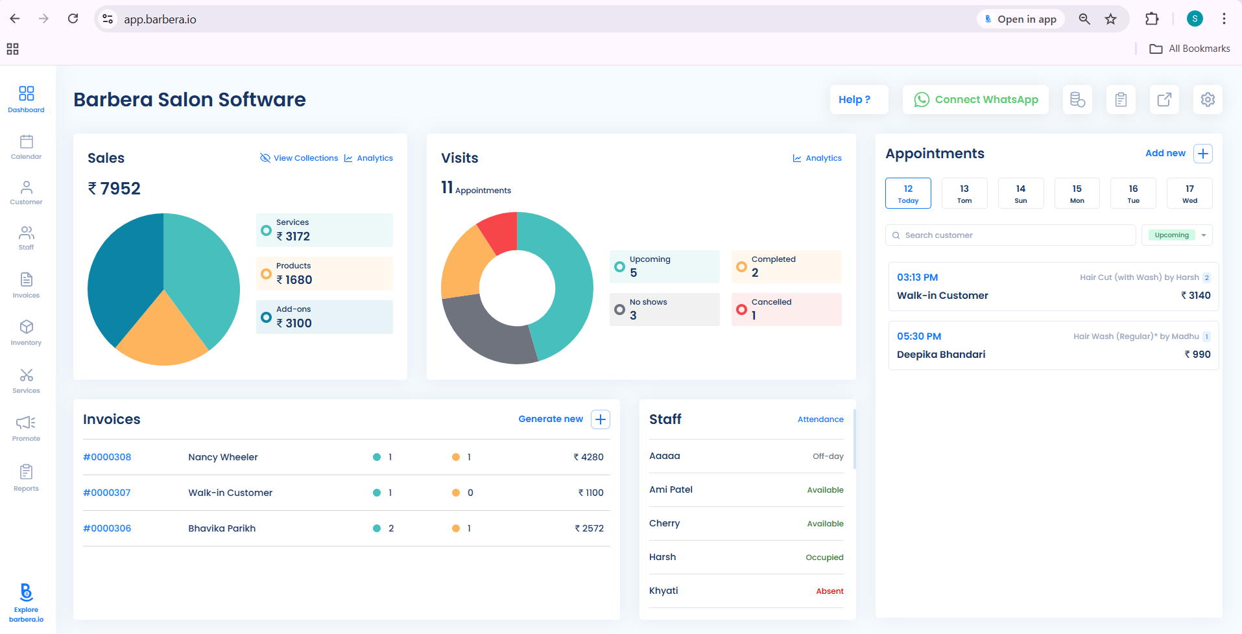Open settings gear icon in header
Viewport: 1242px width, 634px height.
pyautogui.click(x=1208, y=99)
